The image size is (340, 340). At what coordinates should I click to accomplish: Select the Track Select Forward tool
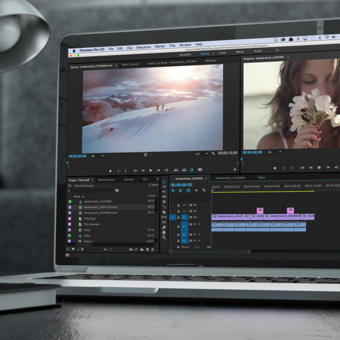pos(164,187)
